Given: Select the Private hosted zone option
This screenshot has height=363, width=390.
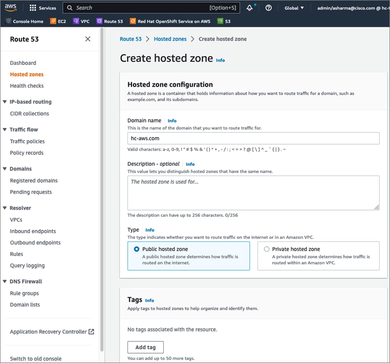Looking at the screenshot, I should tap(267, 249).
